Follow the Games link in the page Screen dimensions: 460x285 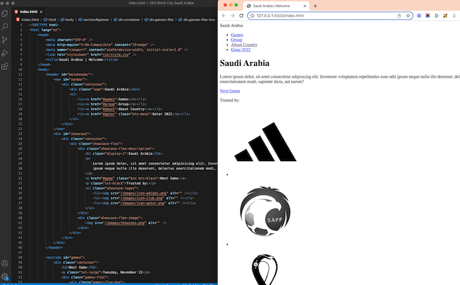pos(237,35)
